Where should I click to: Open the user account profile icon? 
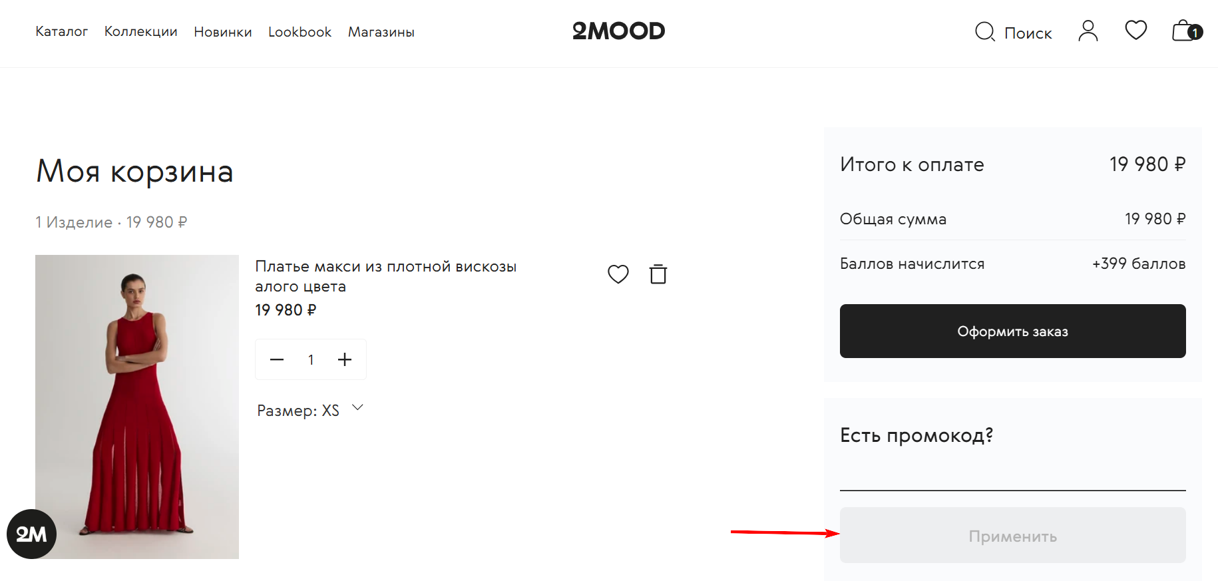(1088, 31)
